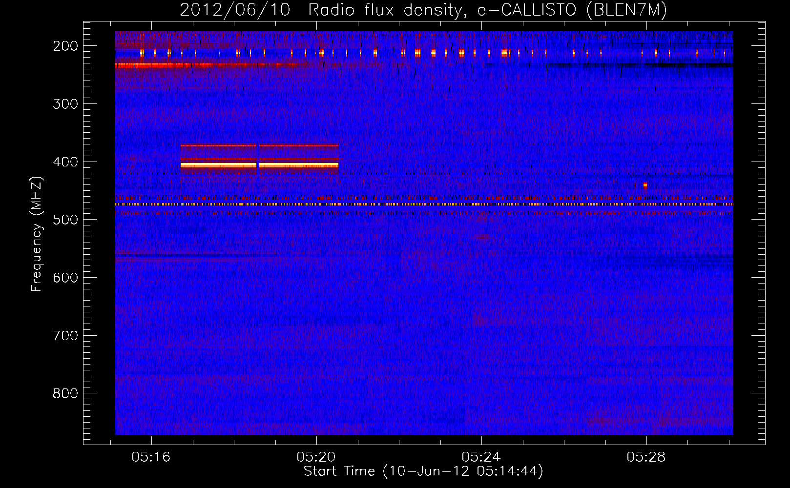Click the 05:24 time tick label
Viewport: 790px width, 488px height.
(481, 457)
